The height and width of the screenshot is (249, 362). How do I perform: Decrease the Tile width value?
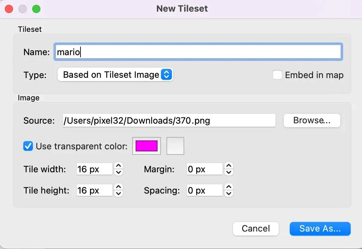pyautogui.click(x=118, y=172)
